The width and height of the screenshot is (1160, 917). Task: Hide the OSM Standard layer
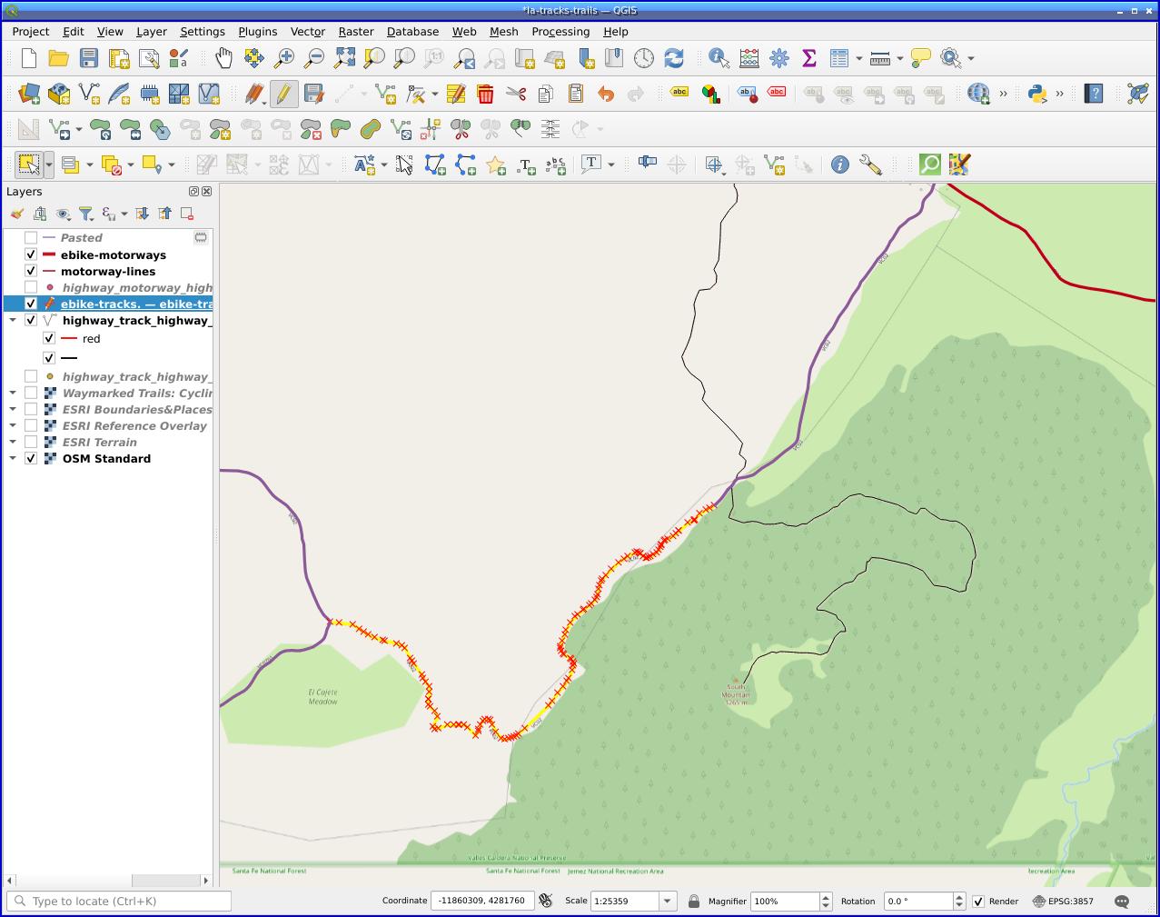click(x=31, y=459)
